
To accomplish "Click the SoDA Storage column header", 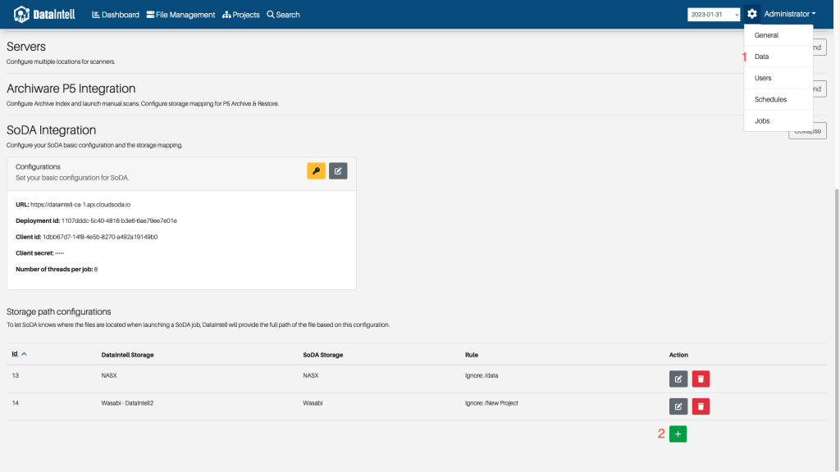I will click(x=323, y=355).
